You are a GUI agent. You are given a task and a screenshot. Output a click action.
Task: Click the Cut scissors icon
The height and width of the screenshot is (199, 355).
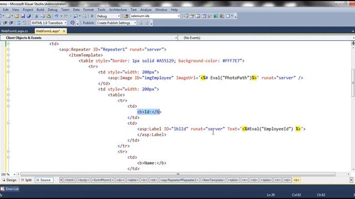coord(37,16)
